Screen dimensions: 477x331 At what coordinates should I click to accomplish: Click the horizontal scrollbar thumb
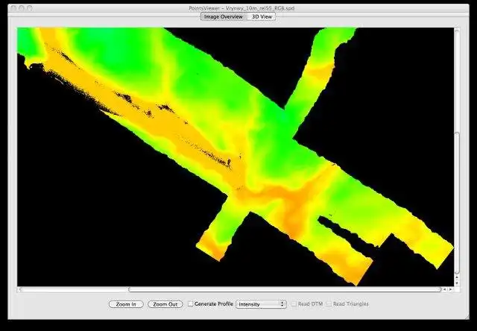[285, 289]
